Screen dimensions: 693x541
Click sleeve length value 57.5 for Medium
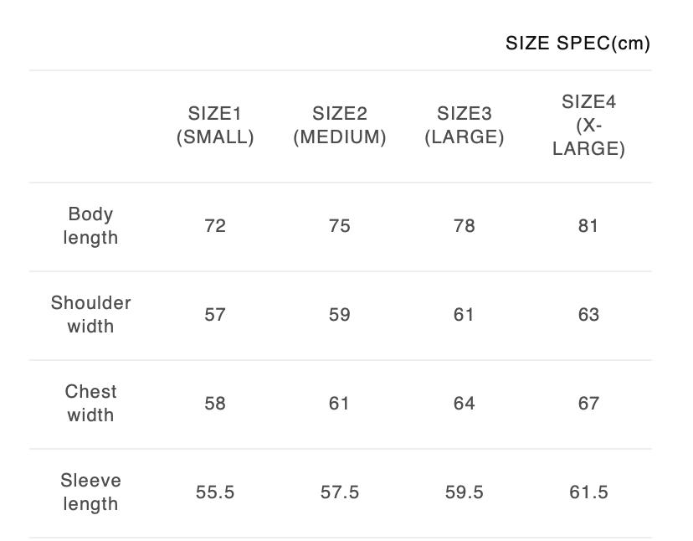tap(340, 492)
